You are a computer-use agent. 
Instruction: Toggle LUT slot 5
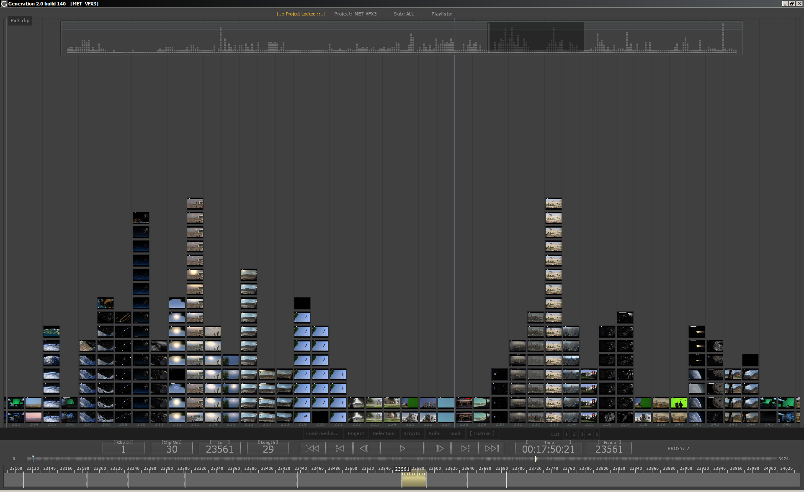point(597,434)
